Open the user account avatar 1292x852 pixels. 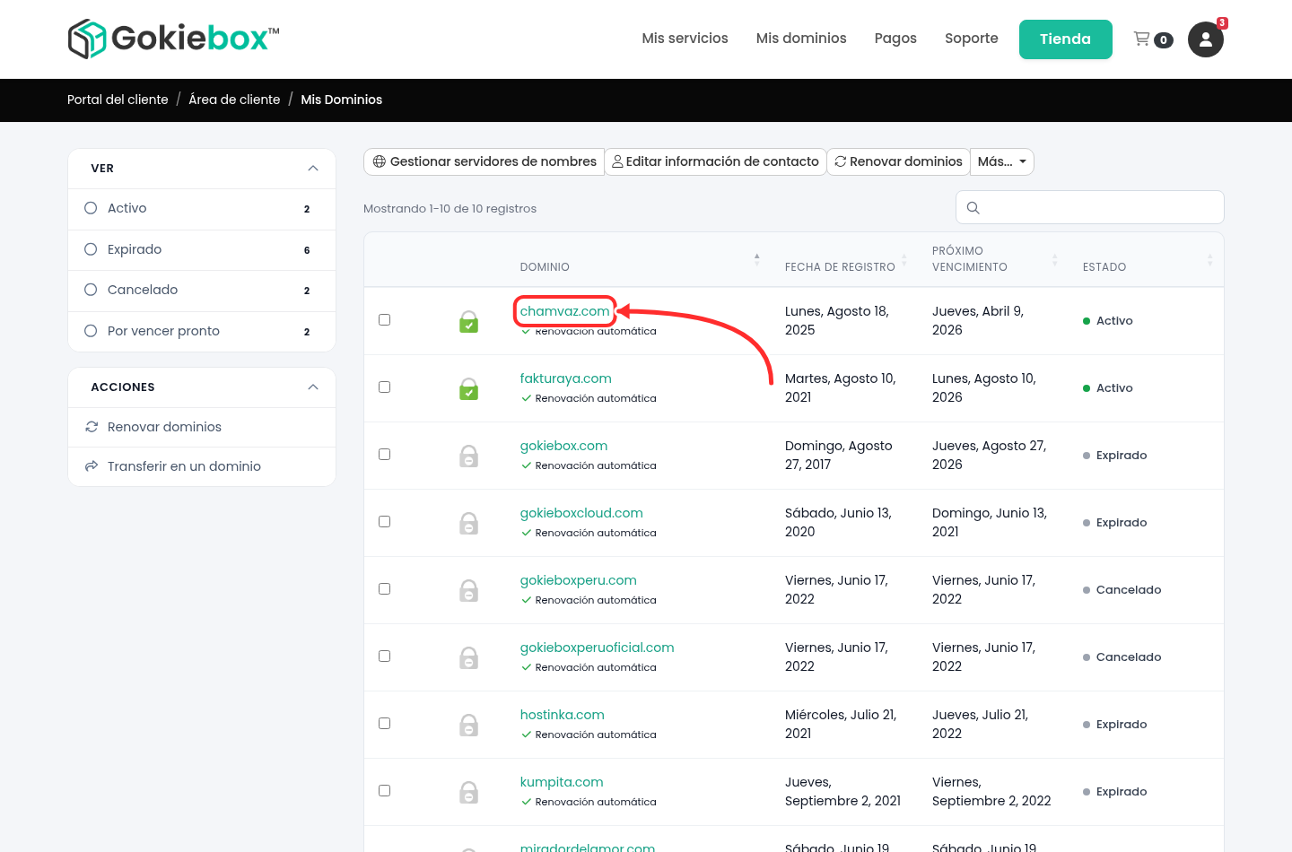click(1206, 39)
